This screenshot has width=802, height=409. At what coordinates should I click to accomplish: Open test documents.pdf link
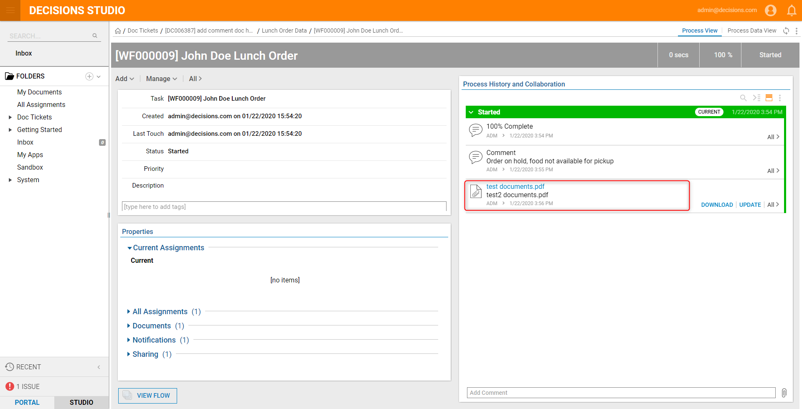(x=515, y=187)
